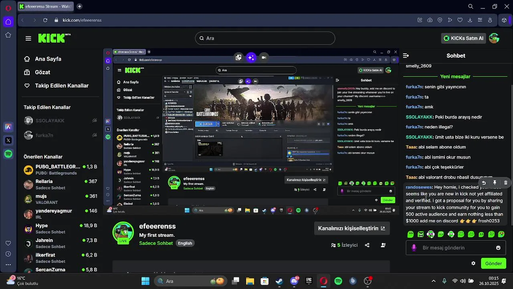Screen dimensions: 513x289
Task: Click the kick.com/efeeerenss address bar
Action: (x=82, y=20)
